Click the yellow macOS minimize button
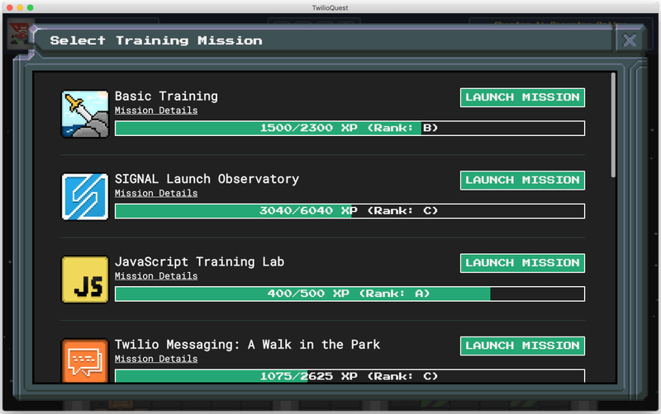The height and width of the screenshot is (414, 661). coord(20,7)
